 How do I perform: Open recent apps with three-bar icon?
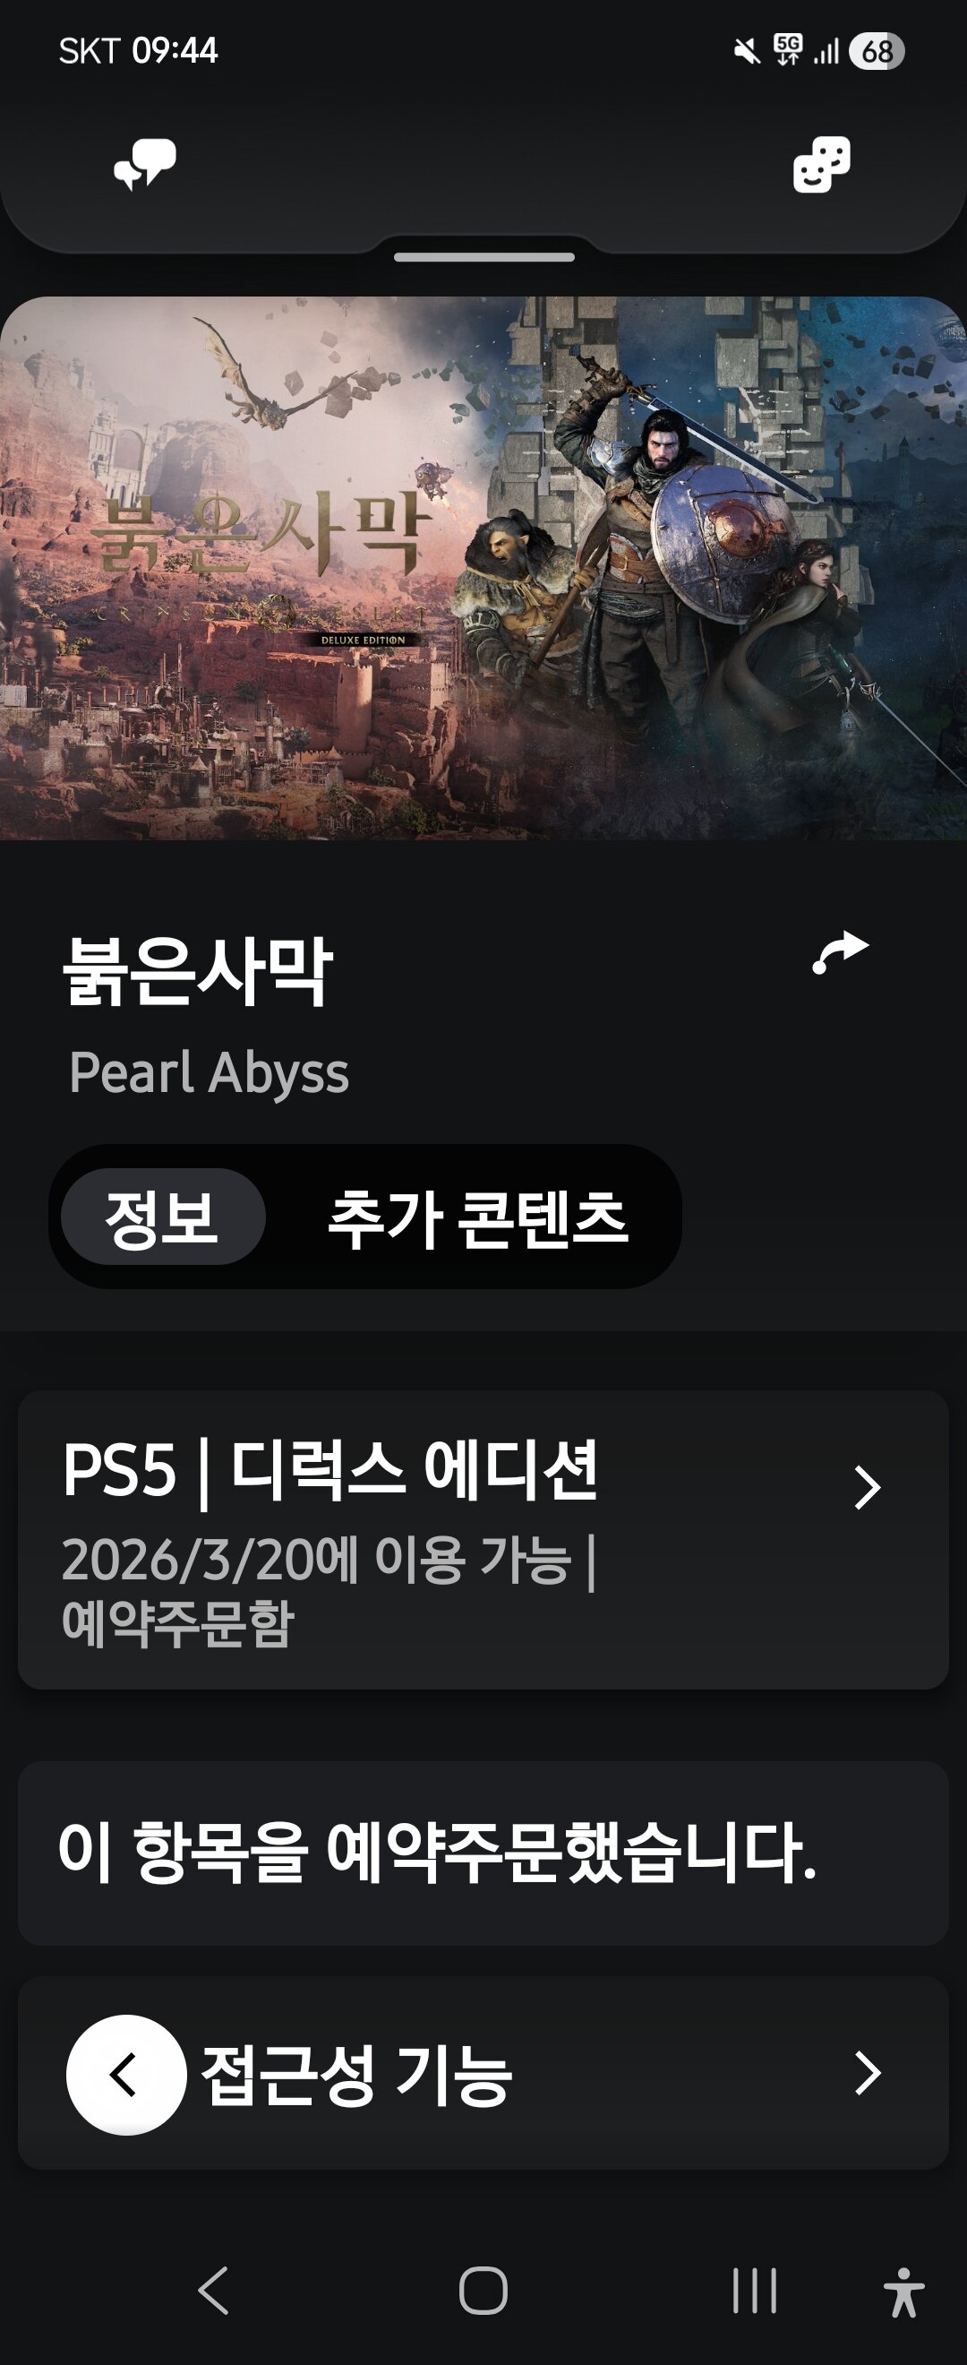(754, 2290)
